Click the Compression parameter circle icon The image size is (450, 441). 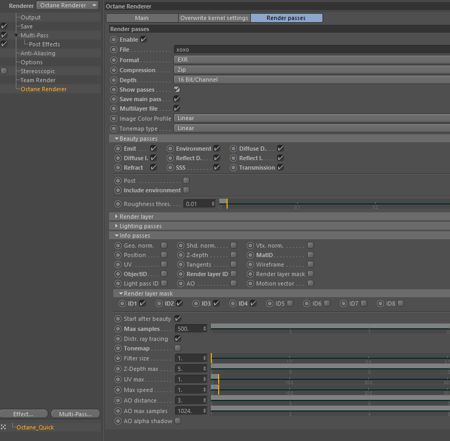tap(114, 70)
